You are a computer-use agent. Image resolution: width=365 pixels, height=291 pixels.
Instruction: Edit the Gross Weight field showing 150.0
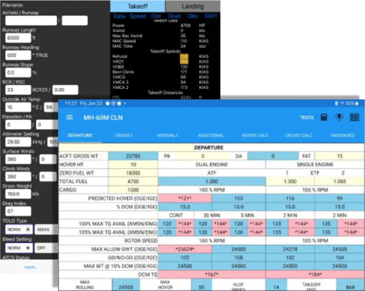18,194
